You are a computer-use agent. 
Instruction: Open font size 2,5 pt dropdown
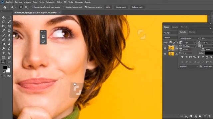click(x=195, y=43)
